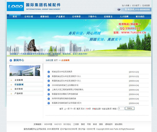157x132 pixels.
Task: Go to 产品展示 in the navigation bar
Action: pyautogui.click(x=60, y=17)
